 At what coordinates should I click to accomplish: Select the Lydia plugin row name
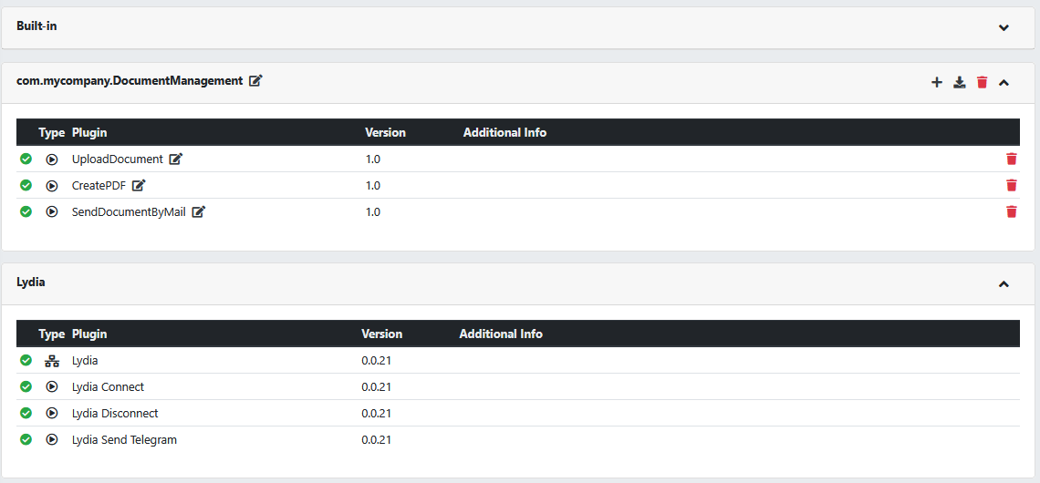point(85,361)
